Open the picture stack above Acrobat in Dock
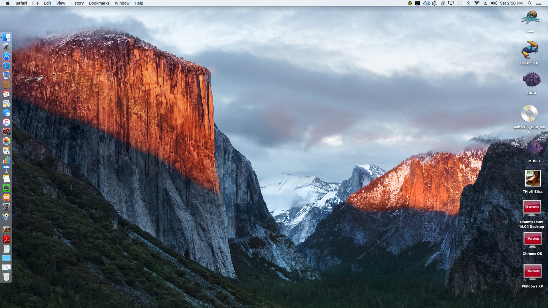548x308 pixels. pyautogui.click(x=6, y=230)
